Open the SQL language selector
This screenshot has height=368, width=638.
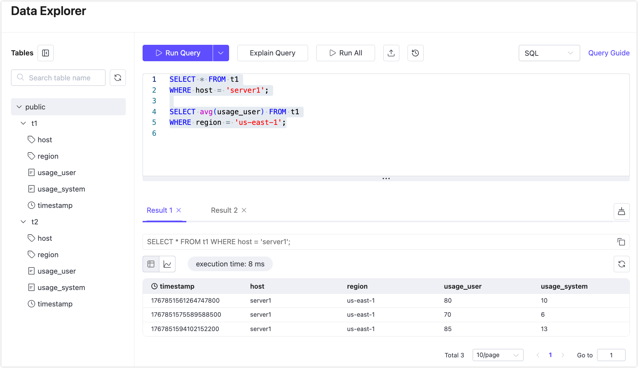pos(549,53)
